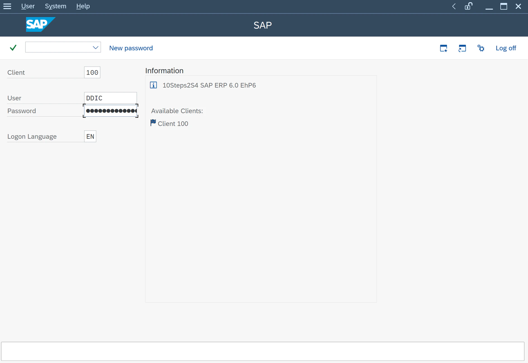This screenshot has width=528, height=363.
Task: Open the Help menu
Action: [x=83, y=6]
